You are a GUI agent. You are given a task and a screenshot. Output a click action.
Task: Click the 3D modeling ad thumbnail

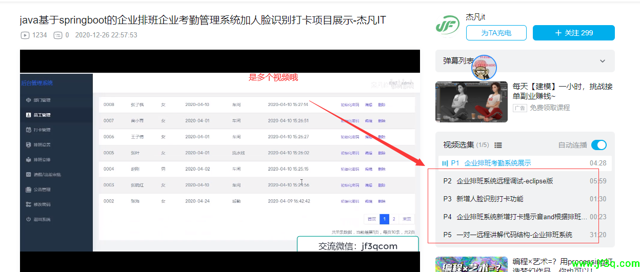[471, 101]
